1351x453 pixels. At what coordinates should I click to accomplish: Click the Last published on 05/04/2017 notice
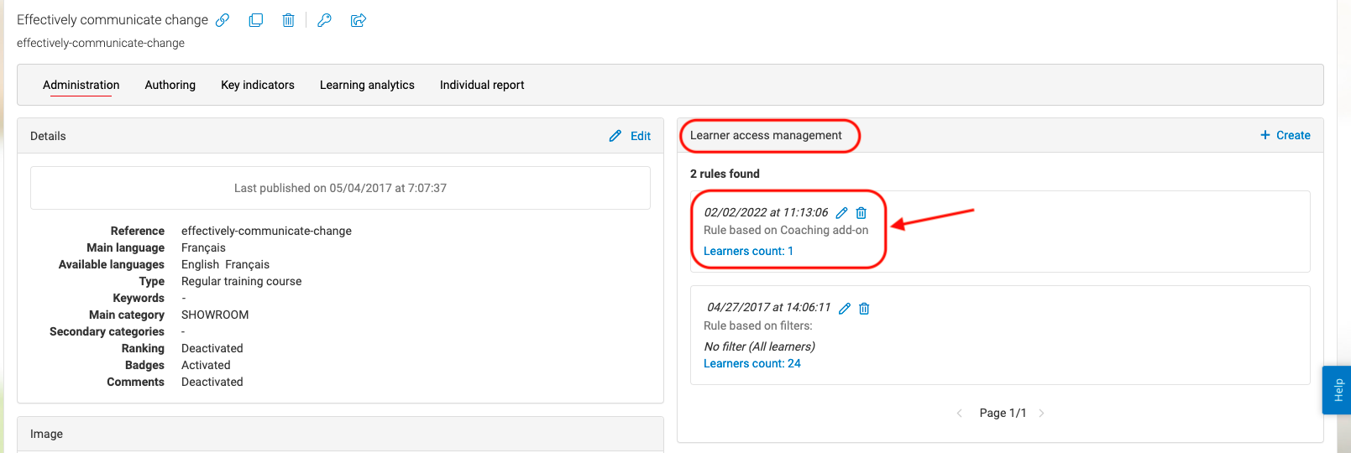click(x=340, y=188)
